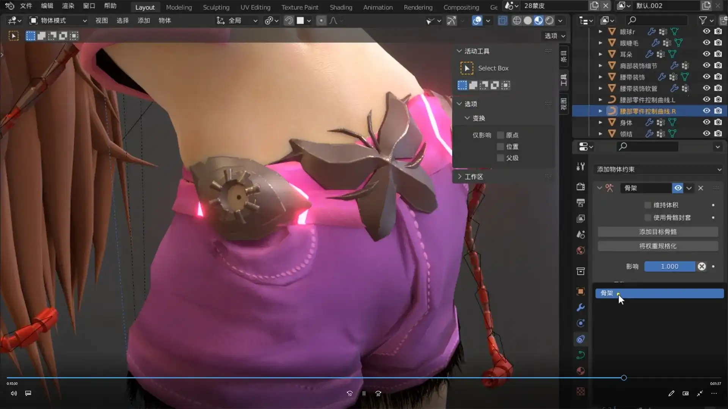Open the Object Constraints properties tab

pos(581,339)
